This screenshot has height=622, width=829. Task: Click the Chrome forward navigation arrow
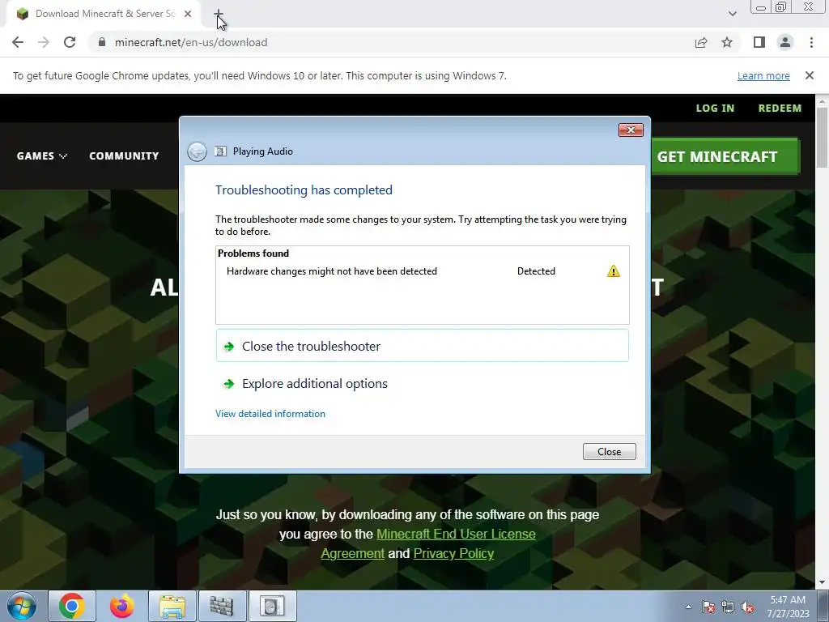tap(44, 42)
